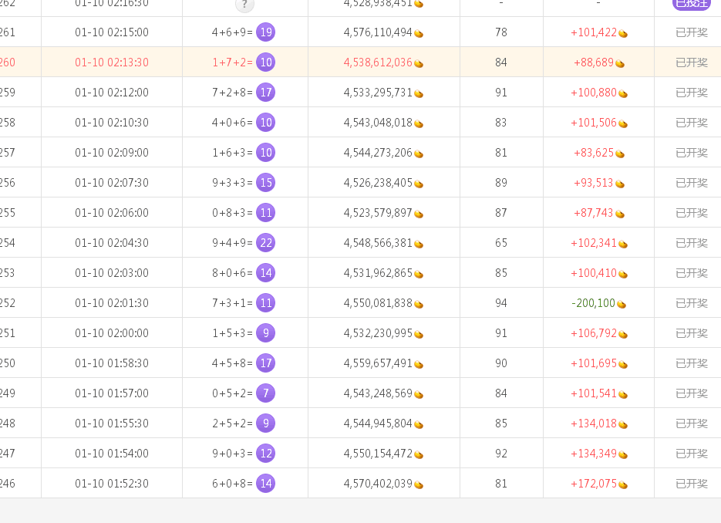Click the formula 4+6+9= in the results column

[x=232, y=32]
